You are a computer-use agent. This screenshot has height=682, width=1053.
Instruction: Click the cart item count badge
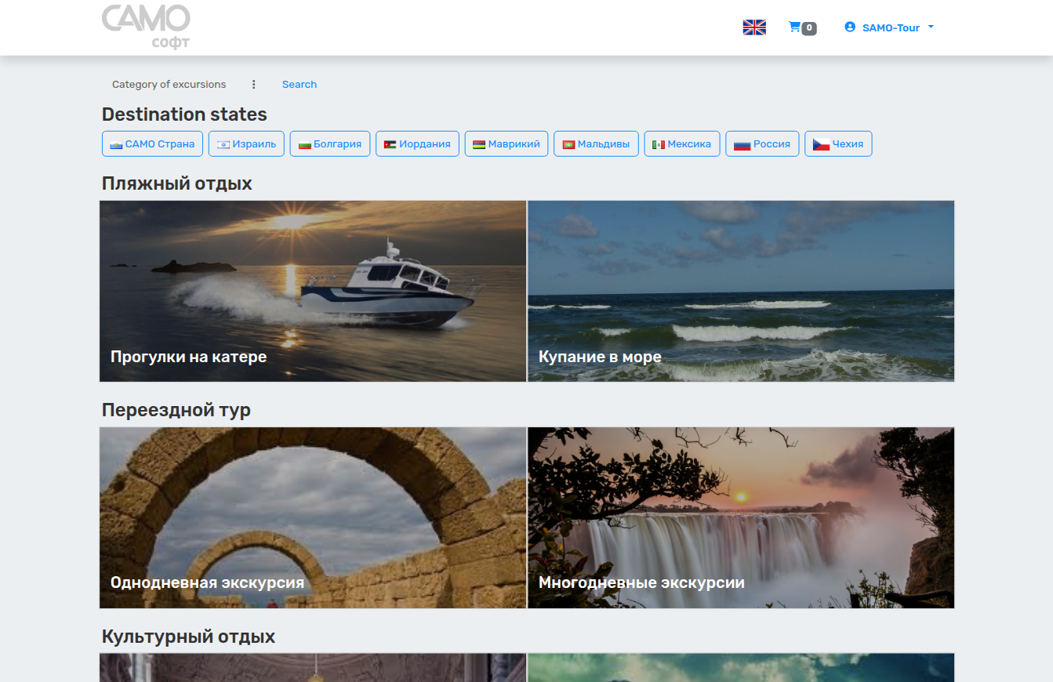(809, 28)
